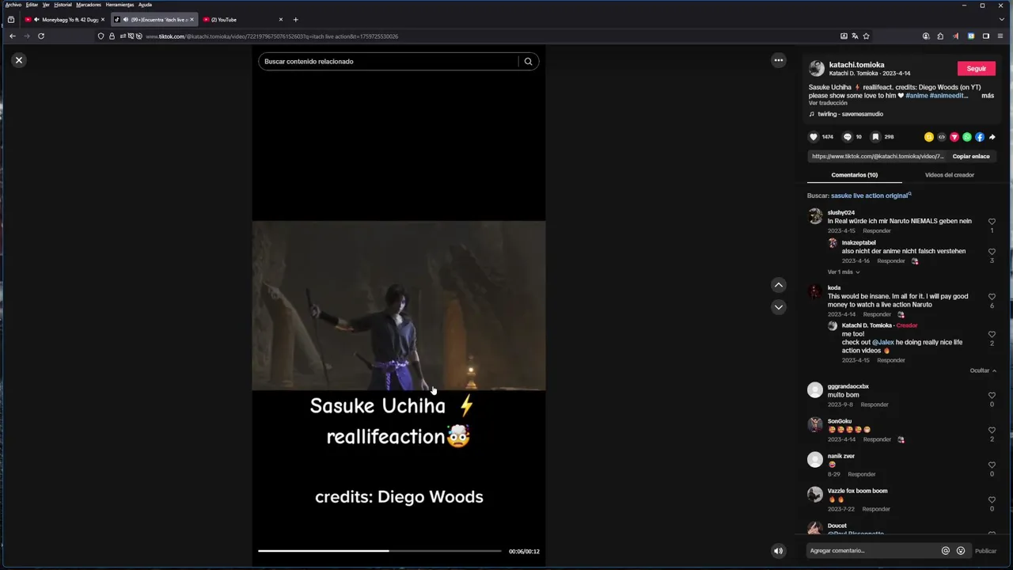Click Copiar enlace button
1013x570 pixels.
[x=971, y=157]
